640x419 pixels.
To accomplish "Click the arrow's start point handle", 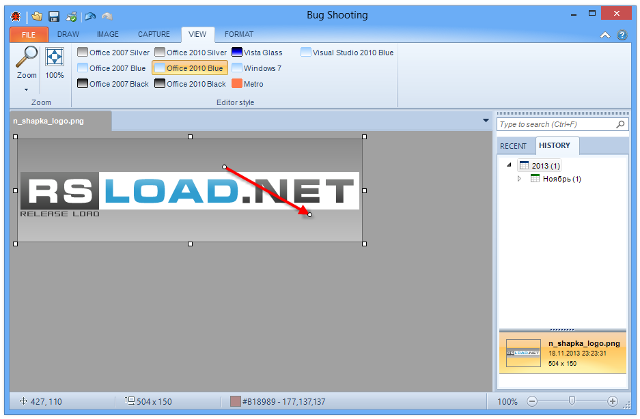I will (x=224, y=167).
